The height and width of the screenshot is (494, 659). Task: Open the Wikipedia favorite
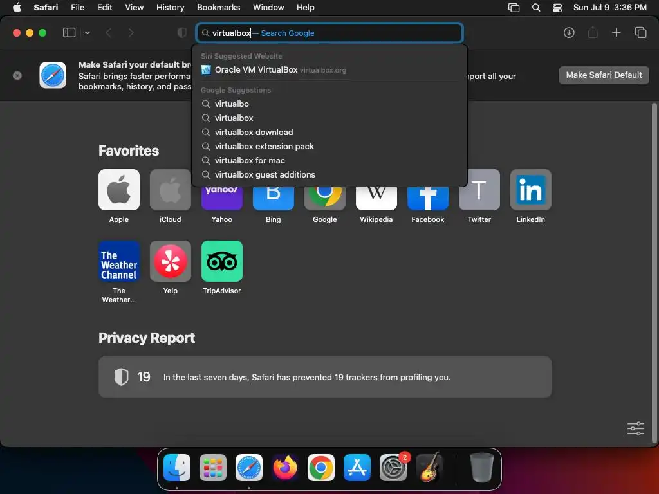click(x=376, y=197)
